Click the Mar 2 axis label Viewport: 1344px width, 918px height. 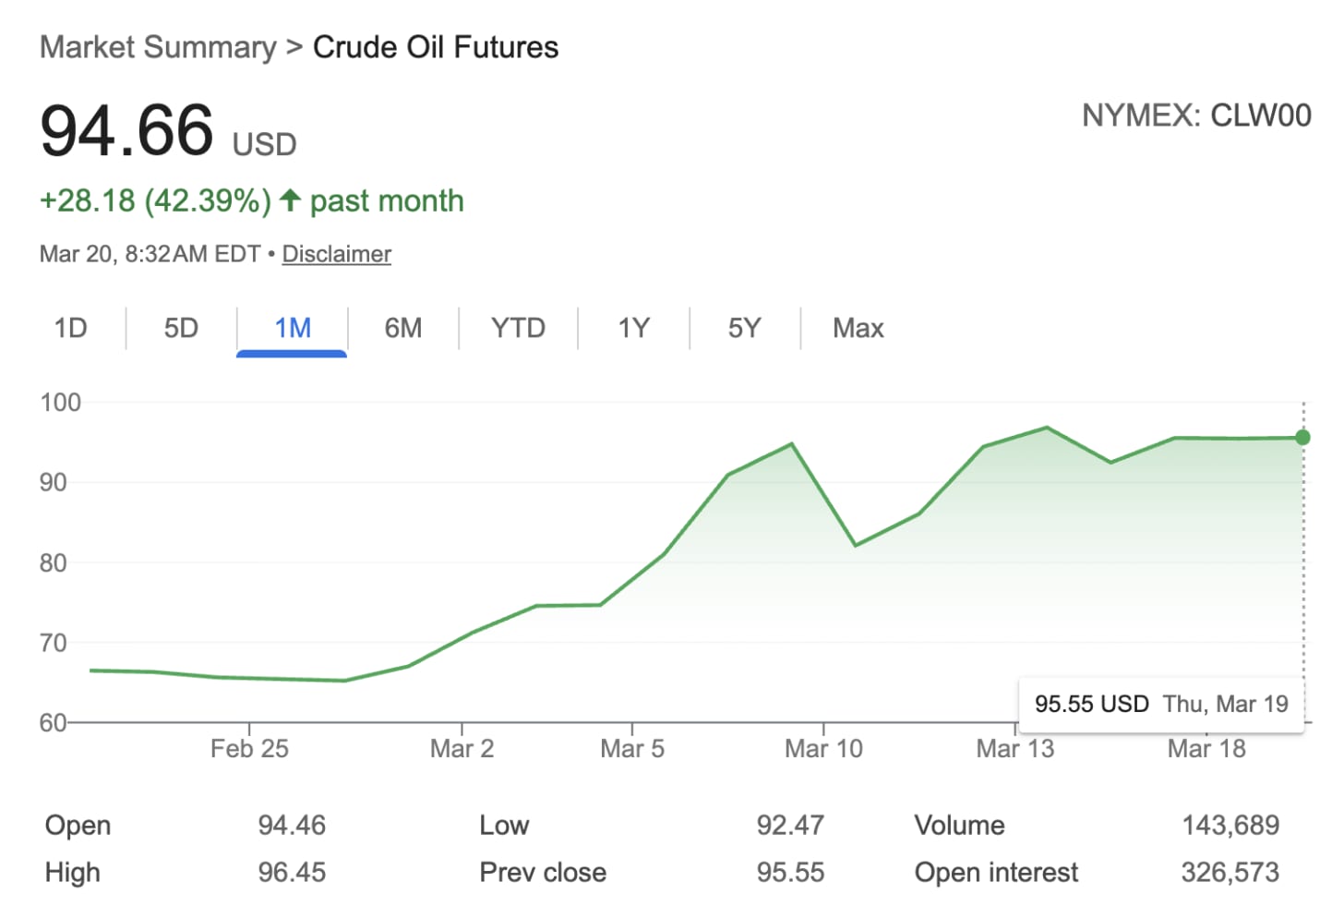tap(462, 748)
